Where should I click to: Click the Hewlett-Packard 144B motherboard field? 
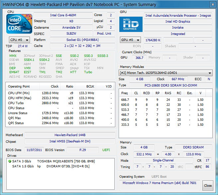(x=70, y=135)
